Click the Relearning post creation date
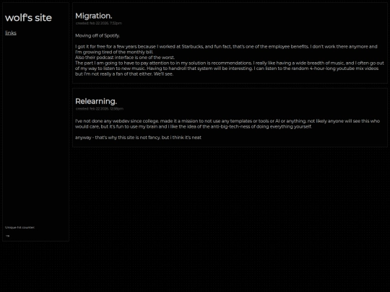The width and height of the screenshot is (390, 292). [100, 109]
